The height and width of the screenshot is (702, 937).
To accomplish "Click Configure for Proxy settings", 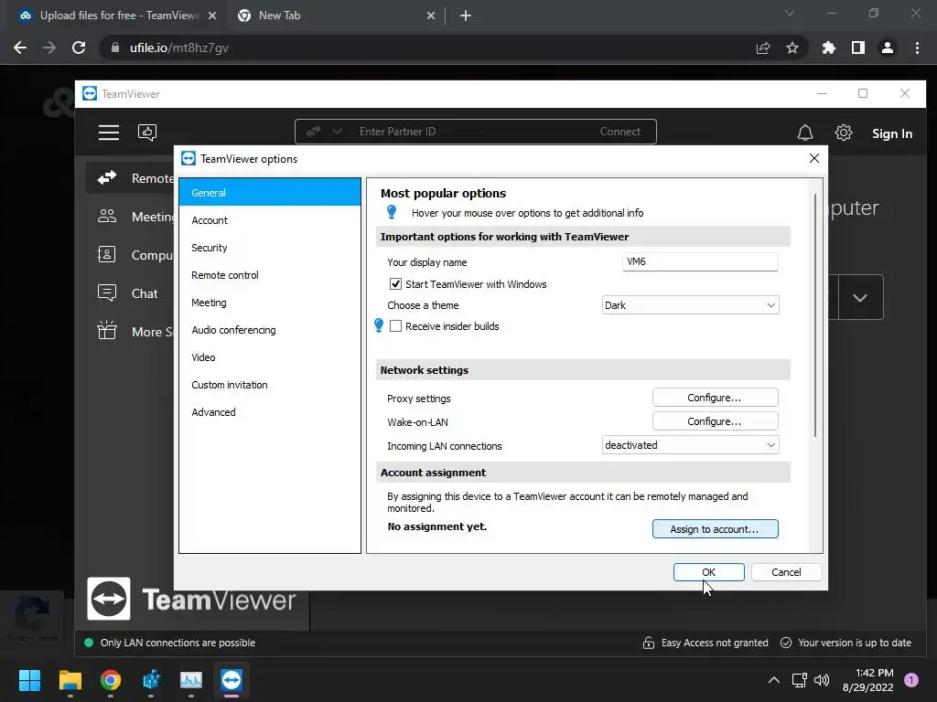I will tap(715, 398).
